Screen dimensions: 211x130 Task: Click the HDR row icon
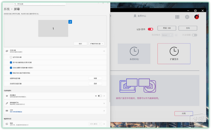pos(7,111)
